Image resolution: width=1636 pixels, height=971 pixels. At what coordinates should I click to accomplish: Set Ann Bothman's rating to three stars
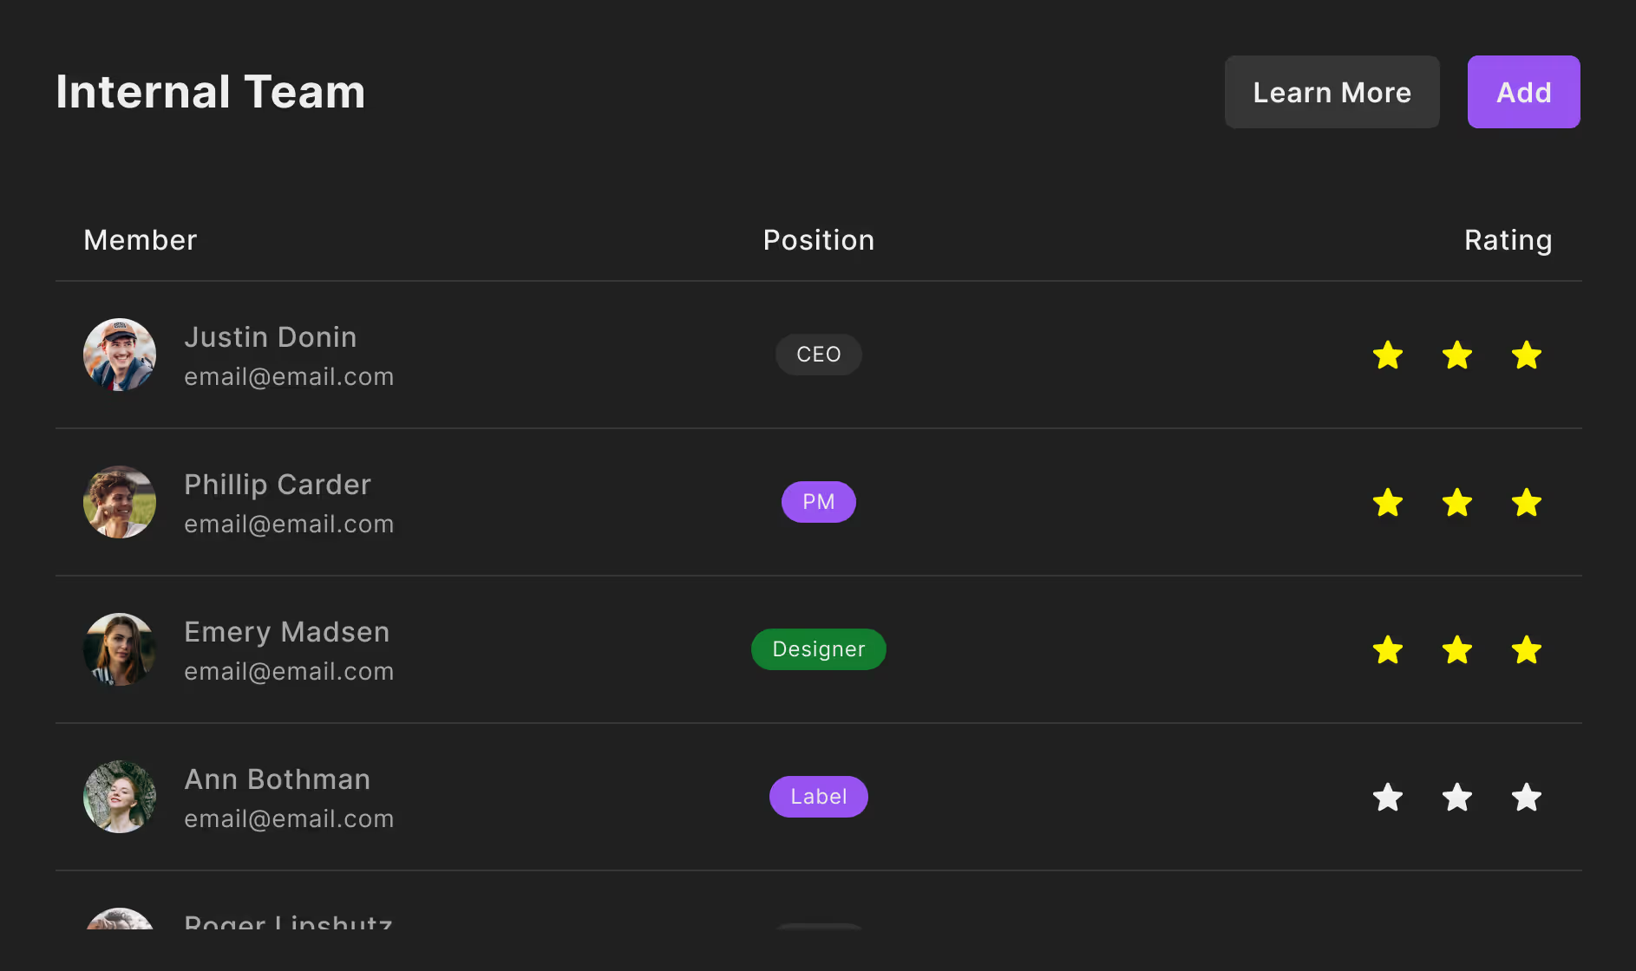tap(1527, 798)
